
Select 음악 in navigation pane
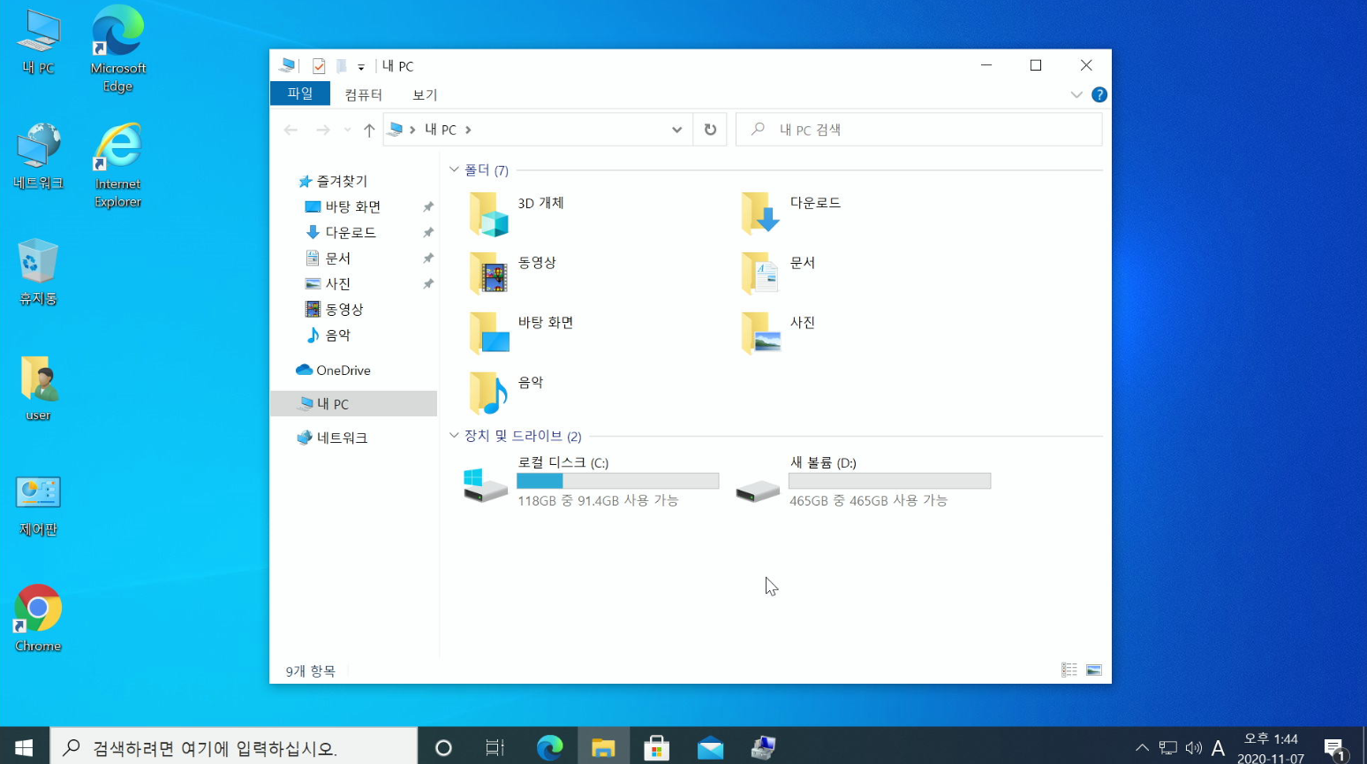click(329, 334)
